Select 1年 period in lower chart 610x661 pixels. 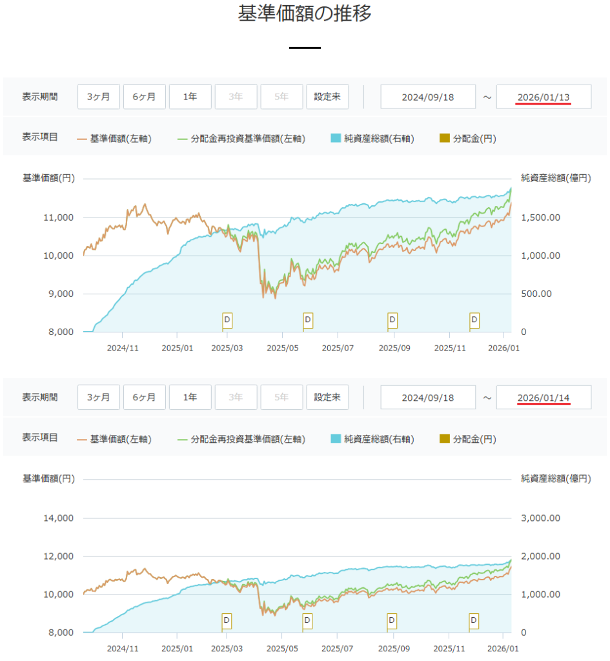pyautogui.click(x=190, y=398)
